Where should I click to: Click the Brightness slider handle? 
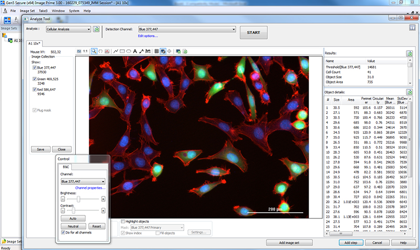[x=79, y=199]
